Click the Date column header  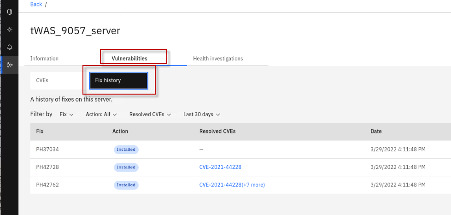(376, 131)
